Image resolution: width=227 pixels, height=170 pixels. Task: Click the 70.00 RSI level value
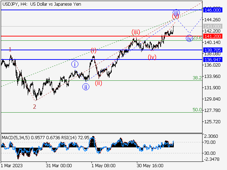210,142
